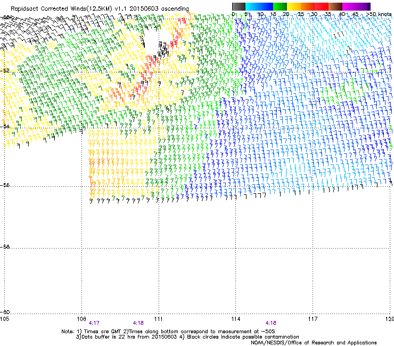Image resolution: width=394 pixels, height=346 pixels.
Task: Click the '>50 knots' legend label
Action: pyautogui.click(x=379, y=14)
